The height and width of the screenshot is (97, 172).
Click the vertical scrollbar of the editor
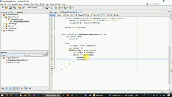tap(170, 65)
